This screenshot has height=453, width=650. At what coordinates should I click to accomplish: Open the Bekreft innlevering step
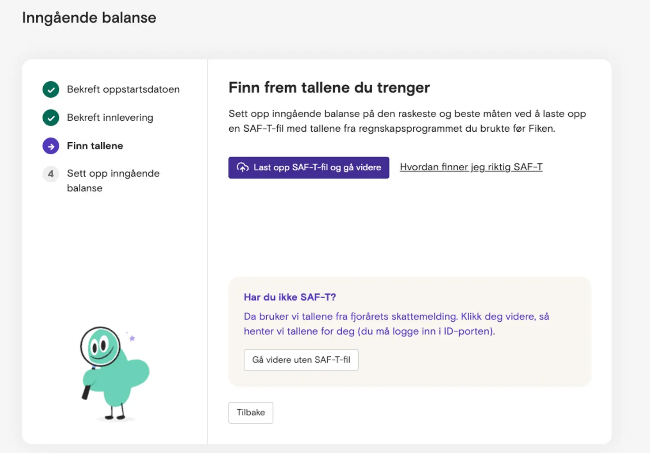click(x=110, y=118)
